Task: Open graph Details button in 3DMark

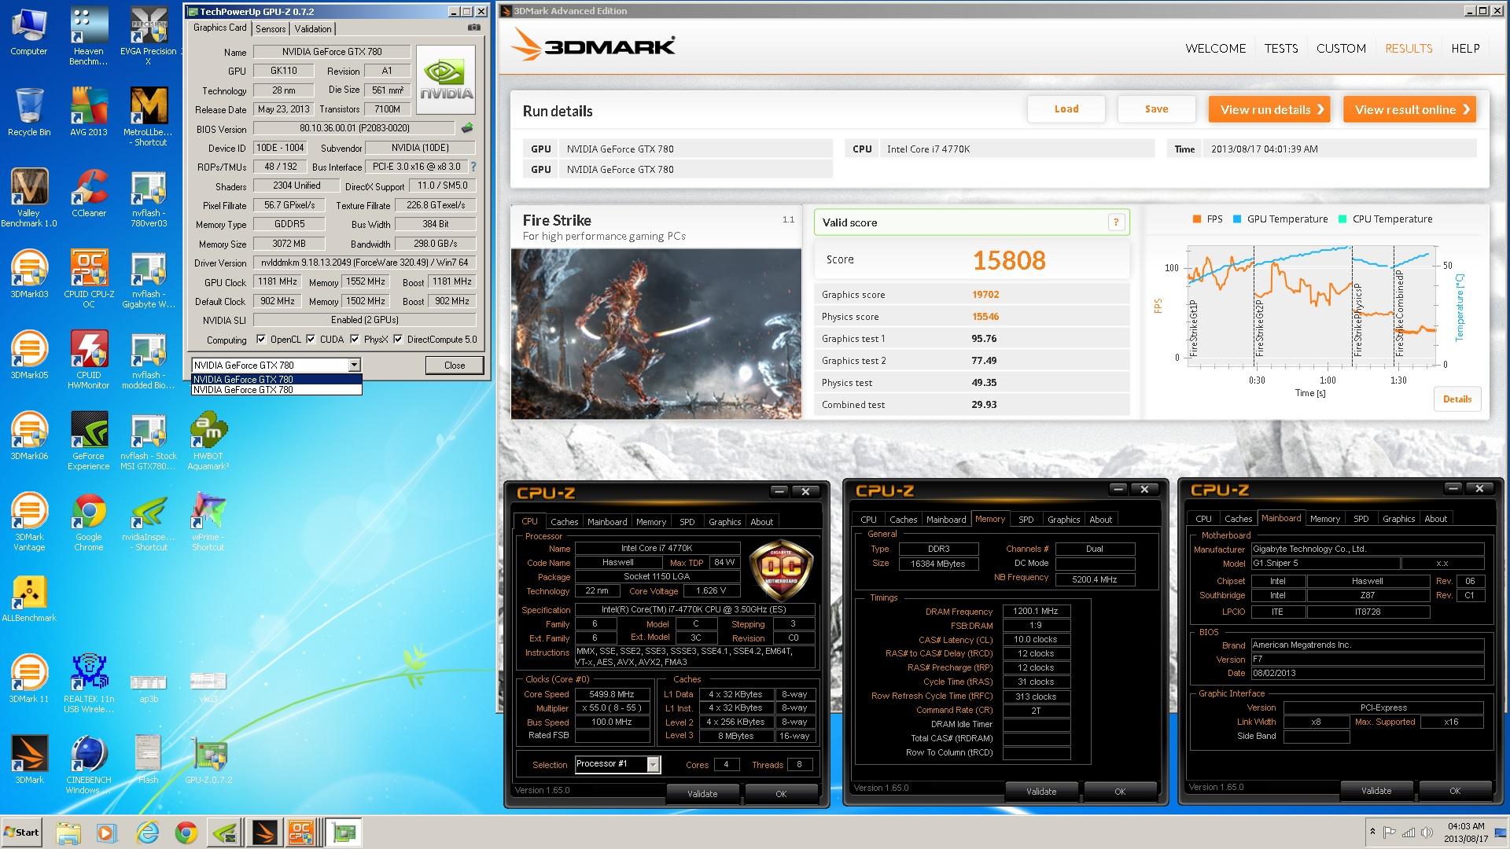Action: point(1457,399)
